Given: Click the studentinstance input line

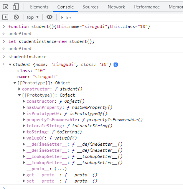Looking at the screenshot, I should coord(27,57).
